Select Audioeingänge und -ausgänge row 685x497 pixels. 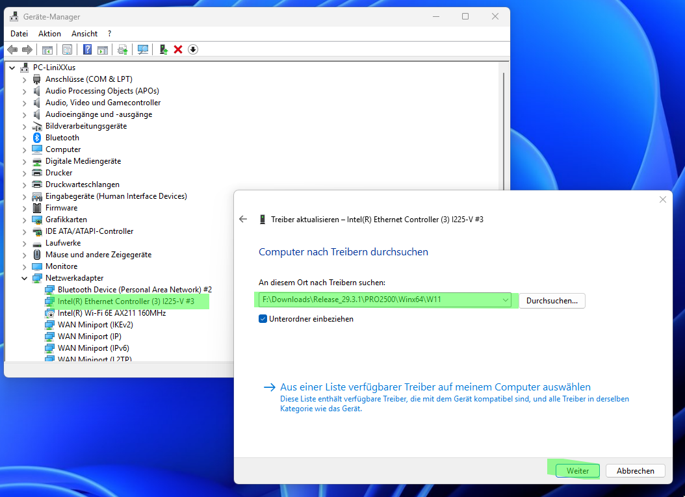(x=99, y=114)
